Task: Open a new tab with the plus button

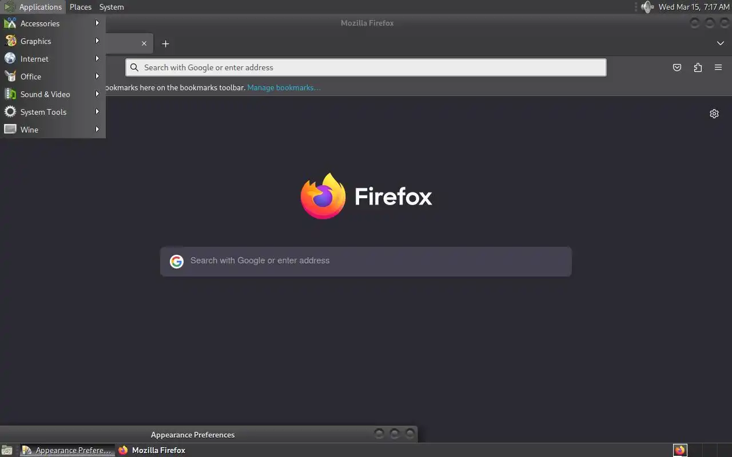Action: tap(165, 43)
